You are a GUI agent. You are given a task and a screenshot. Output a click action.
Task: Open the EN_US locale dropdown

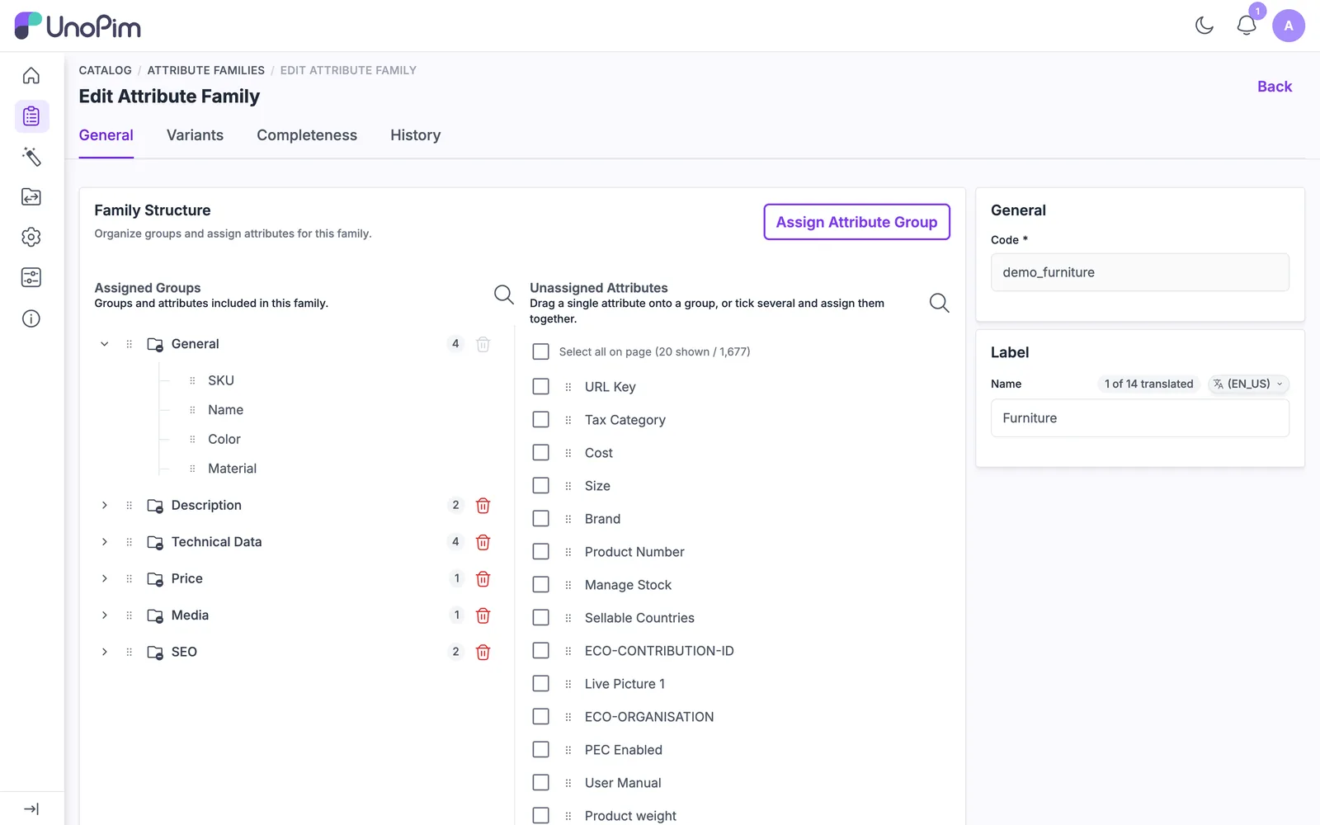click(x=1248, y=384)
